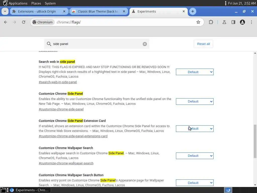Close the uBlock Origin extensions tab
Image resolution: width=257 pixels, height=193 pixels.
click(x=64, y=11)
